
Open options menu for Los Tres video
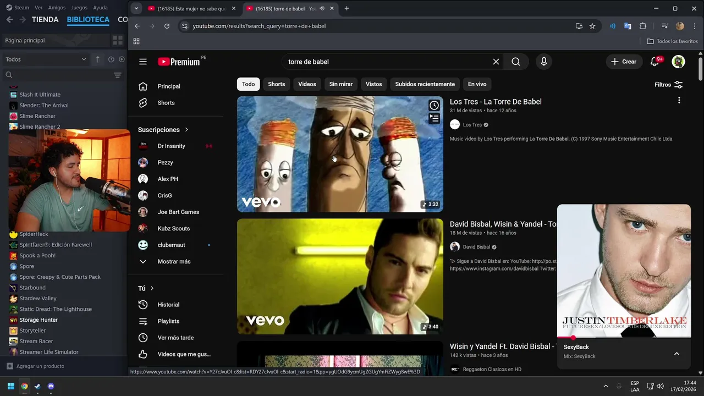tap(679, 100)
